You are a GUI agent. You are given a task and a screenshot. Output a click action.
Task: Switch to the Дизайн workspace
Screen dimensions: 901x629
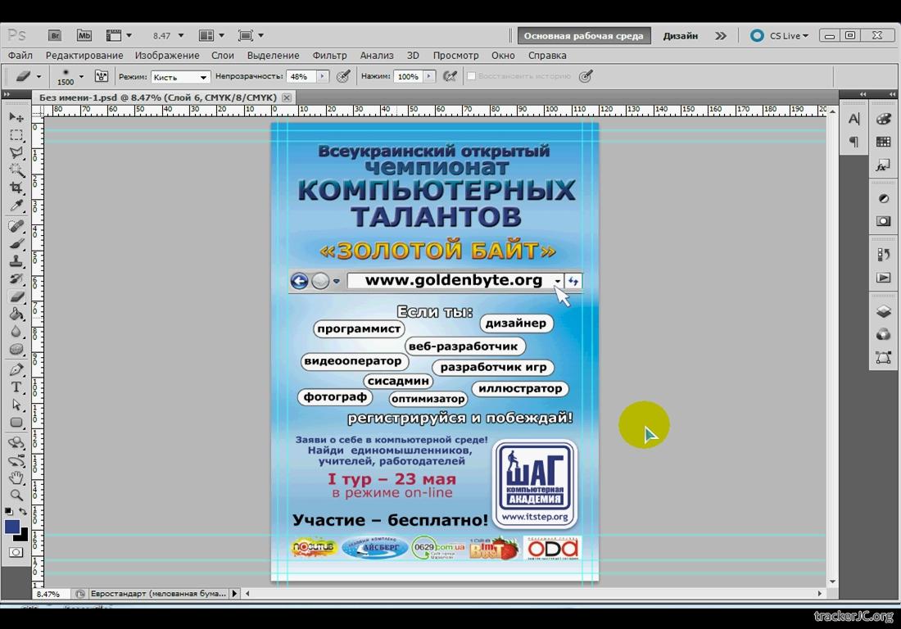[x=680, y=36]
